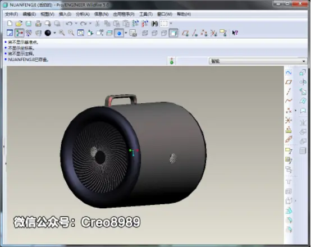Open a file using the folder icon
This screenshot has width=311, height=247.
pos(19,24)
